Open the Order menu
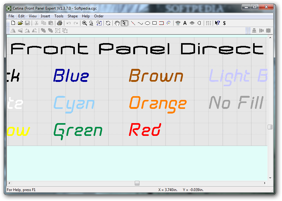This screenshot has height=201, width=282. [99, 16]
